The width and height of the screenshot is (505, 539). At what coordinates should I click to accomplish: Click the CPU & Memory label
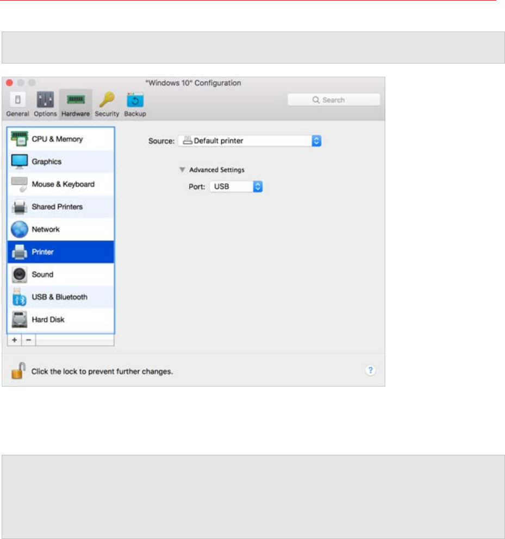(58, 139)
